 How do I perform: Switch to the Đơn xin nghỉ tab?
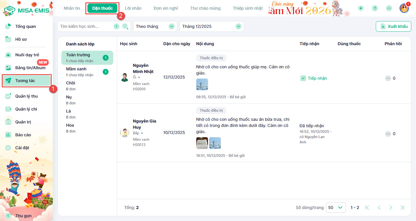click(x=165, y=8)
